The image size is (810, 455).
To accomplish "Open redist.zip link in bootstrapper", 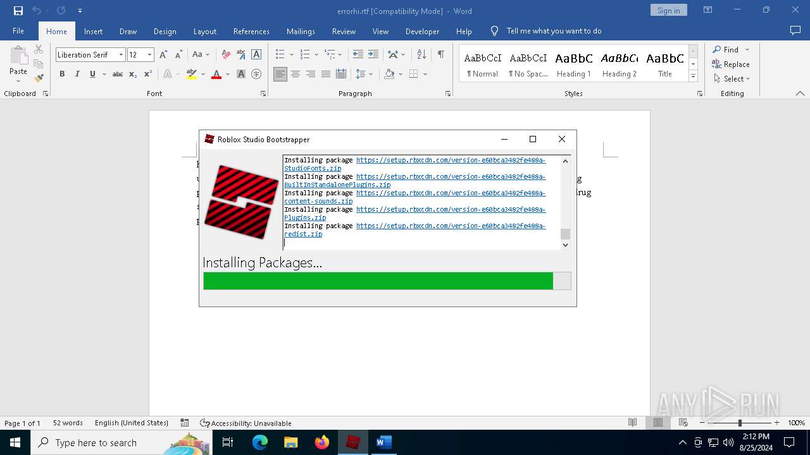I will 303,234.
